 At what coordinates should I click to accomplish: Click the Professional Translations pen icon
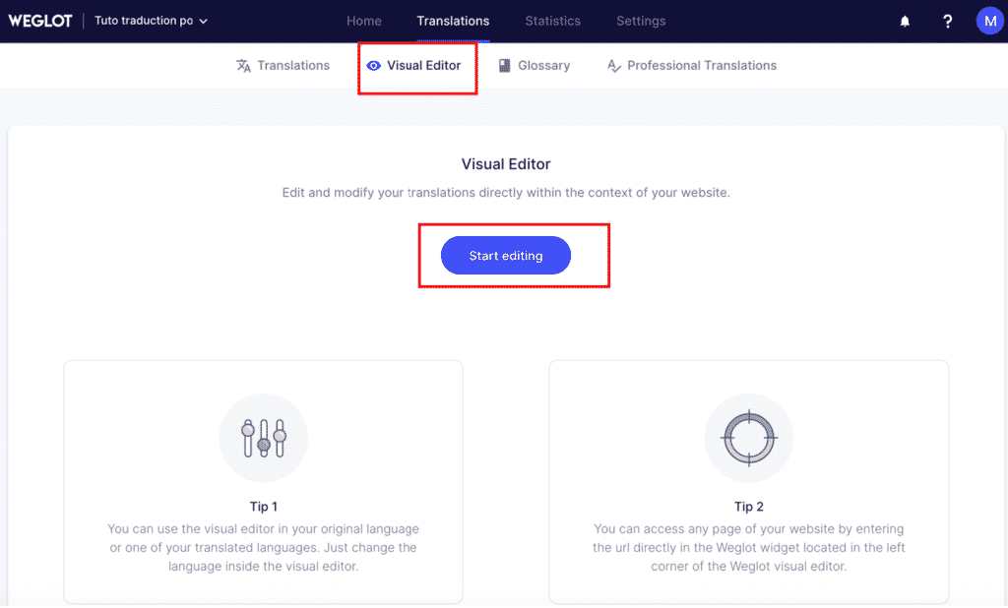[614, 66]
